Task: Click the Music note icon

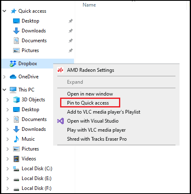Action: (x=16, y=139)
